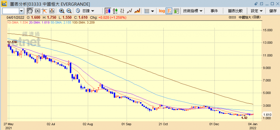Select the line chart type icon
Image resolution: width=280 pixels, height=130 pixels.
[x=130, y=11]
